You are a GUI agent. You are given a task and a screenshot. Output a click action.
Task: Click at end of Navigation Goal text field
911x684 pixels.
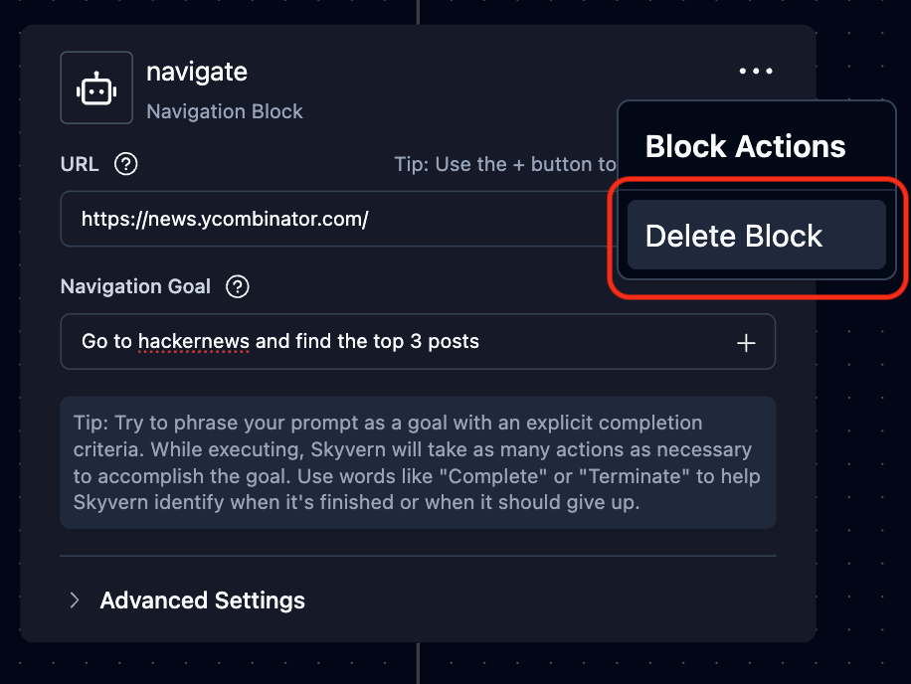point(597,342)
